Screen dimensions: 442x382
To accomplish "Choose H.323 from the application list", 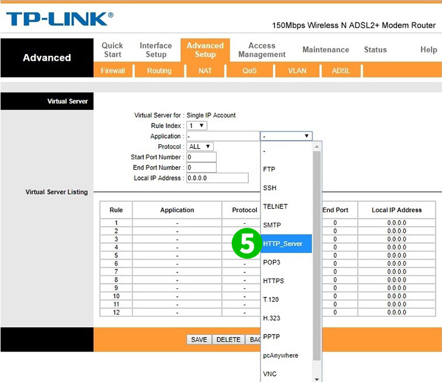I will click(286, 318).
